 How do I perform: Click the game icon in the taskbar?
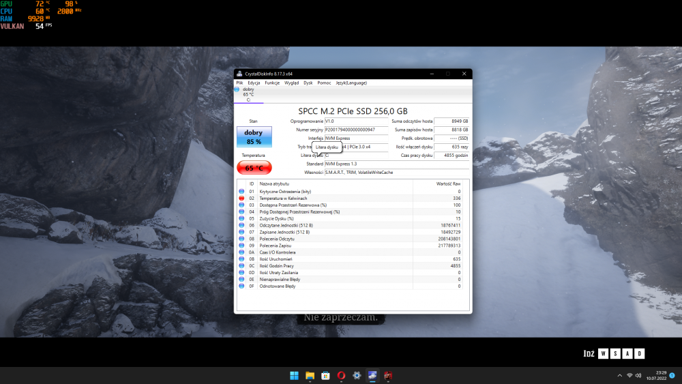coord(388,375)
